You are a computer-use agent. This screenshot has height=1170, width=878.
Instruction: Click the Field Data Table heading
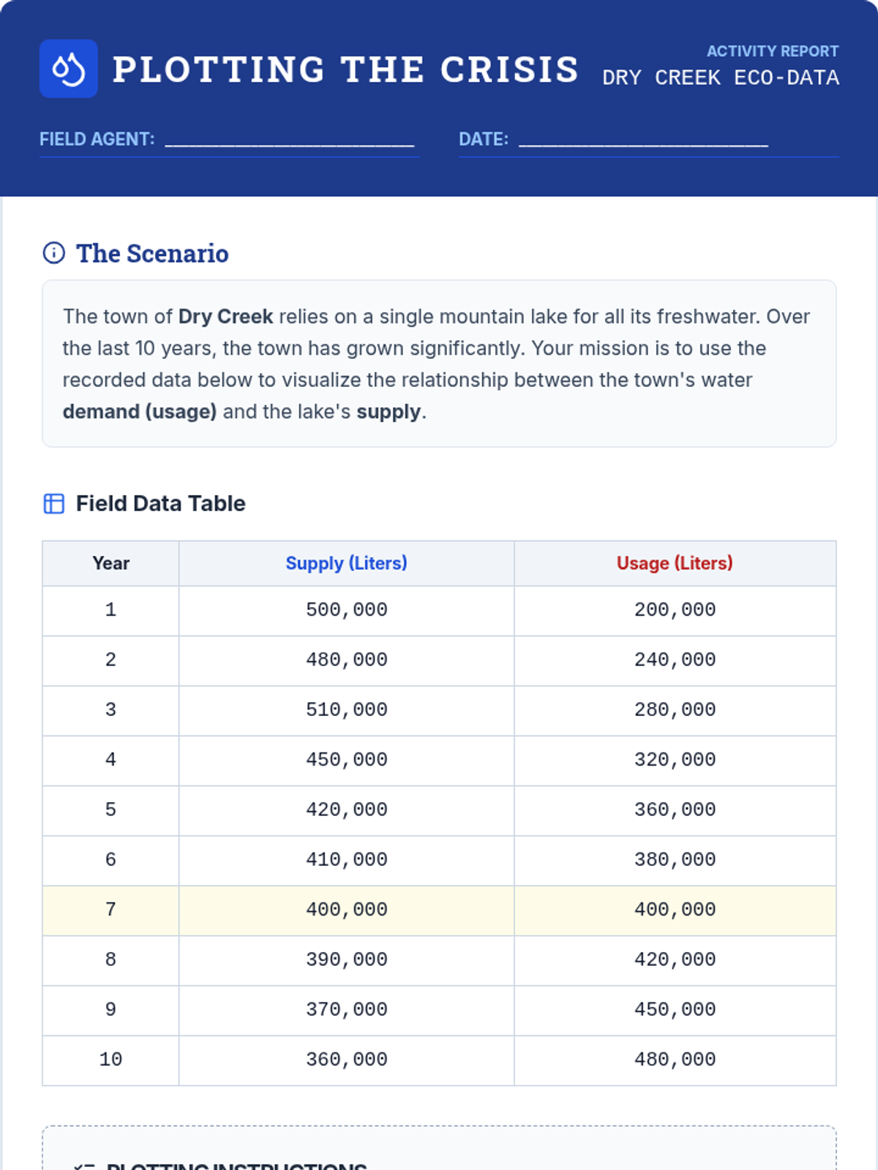point(160,504)
